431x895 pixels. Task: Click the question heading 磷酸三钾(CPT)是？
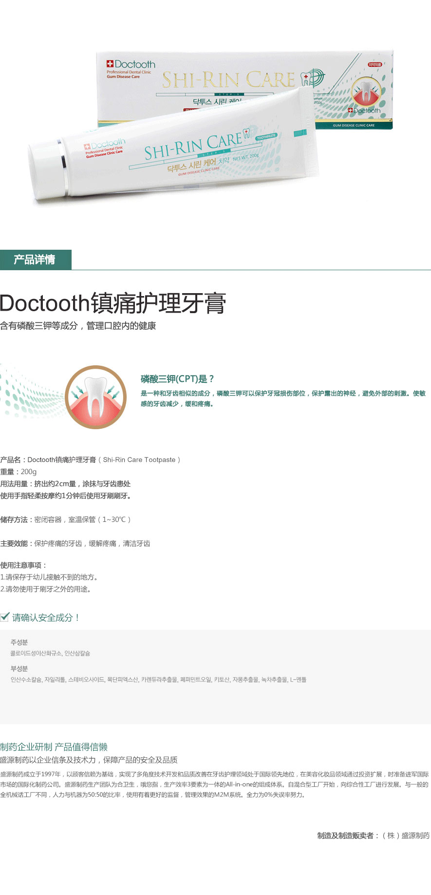177,379
